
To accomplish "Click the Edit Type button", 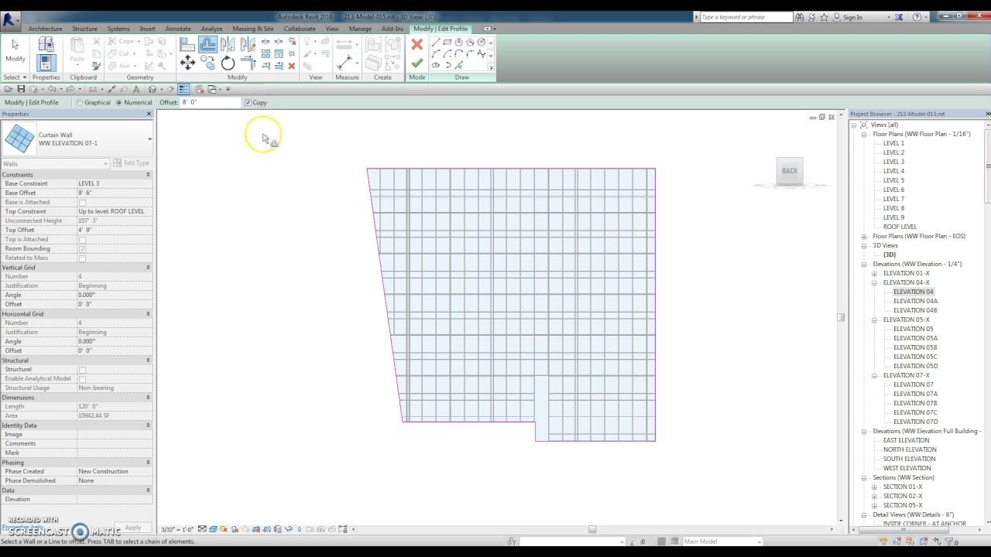I will click(x=131, y=163).
